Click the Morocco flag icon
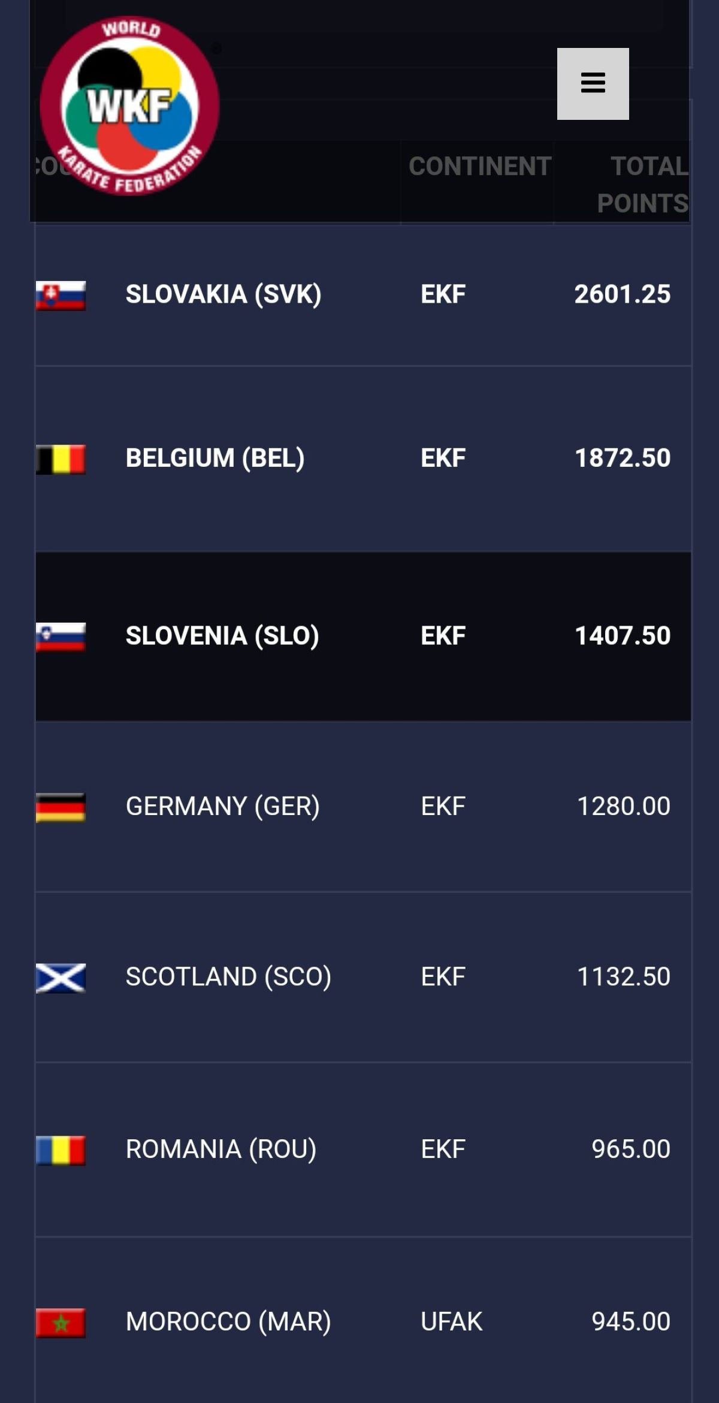 (x=61, y=1323)
